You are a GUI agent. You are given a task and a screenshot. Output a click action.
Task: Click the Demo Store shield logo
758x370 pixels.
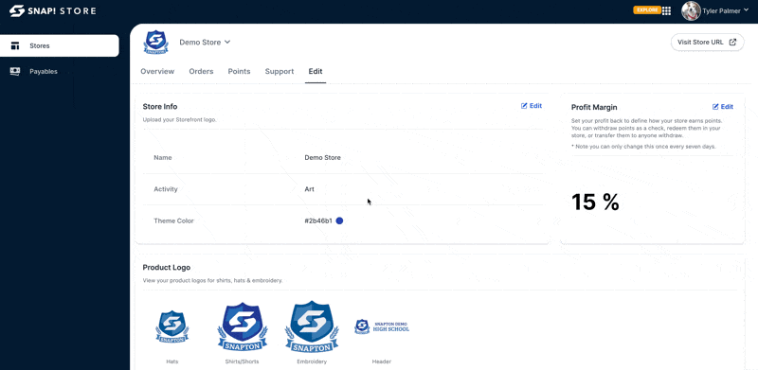[155, 42]
